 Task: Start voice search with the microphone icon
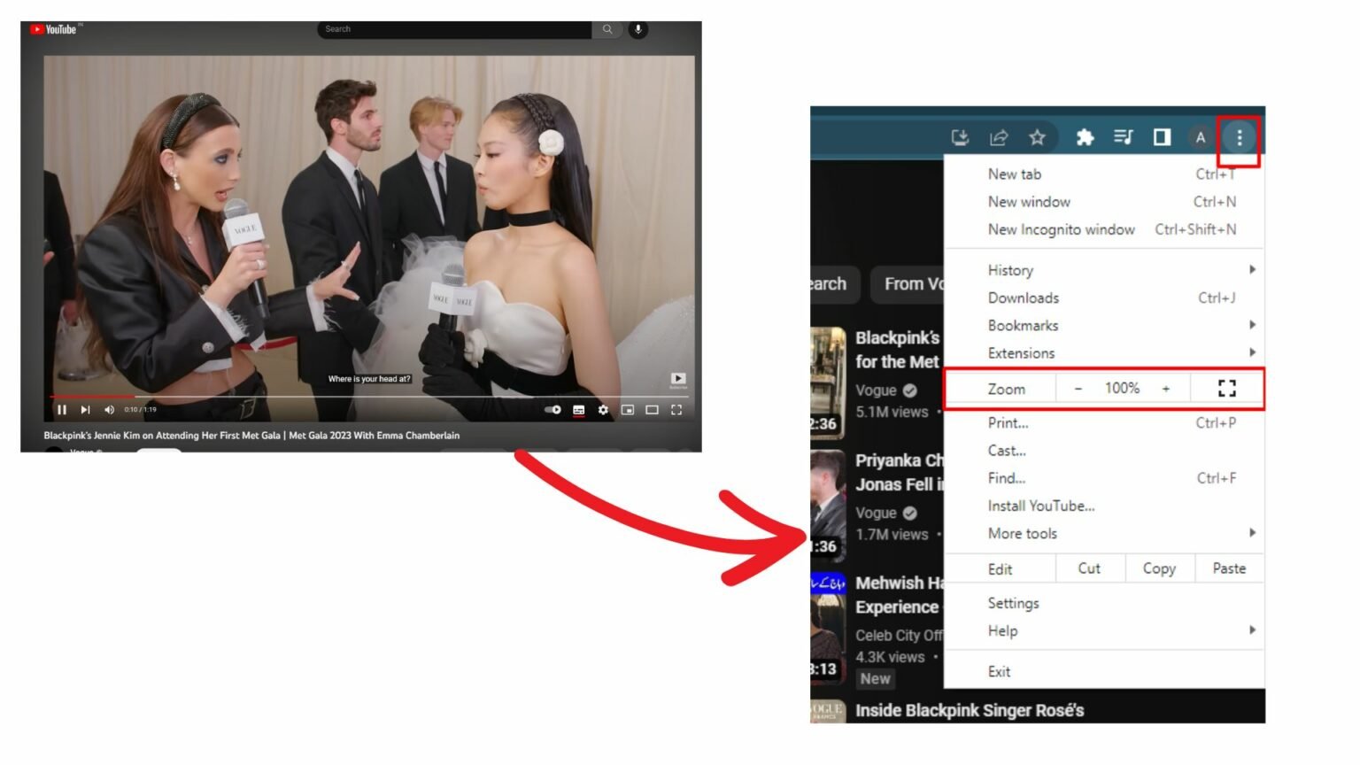[x=637, y=28]
